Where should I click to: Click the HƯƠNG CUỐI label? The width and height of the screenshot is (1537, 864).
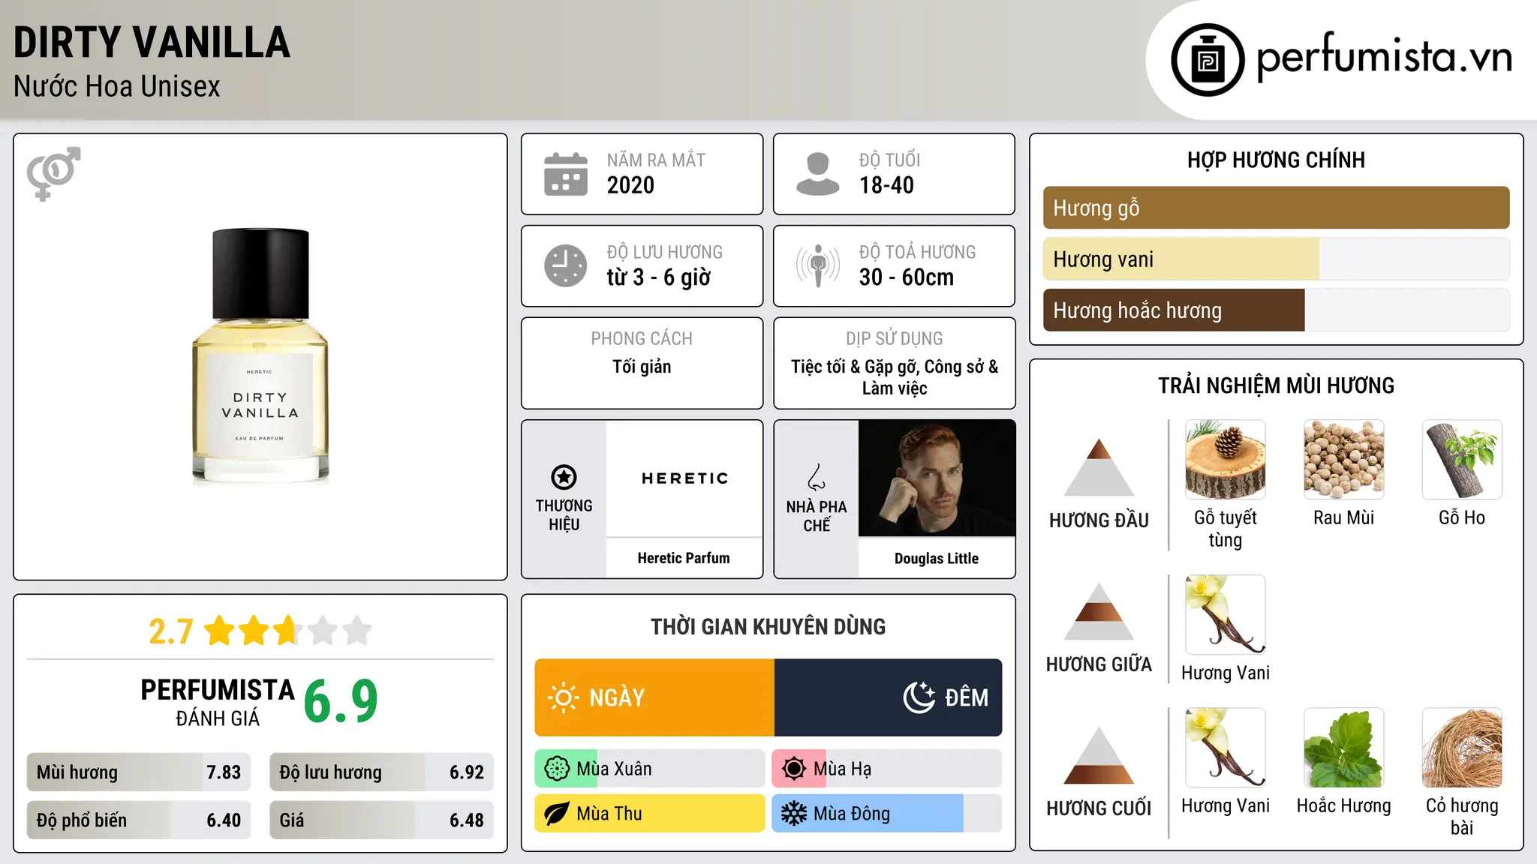[1099, 808]
